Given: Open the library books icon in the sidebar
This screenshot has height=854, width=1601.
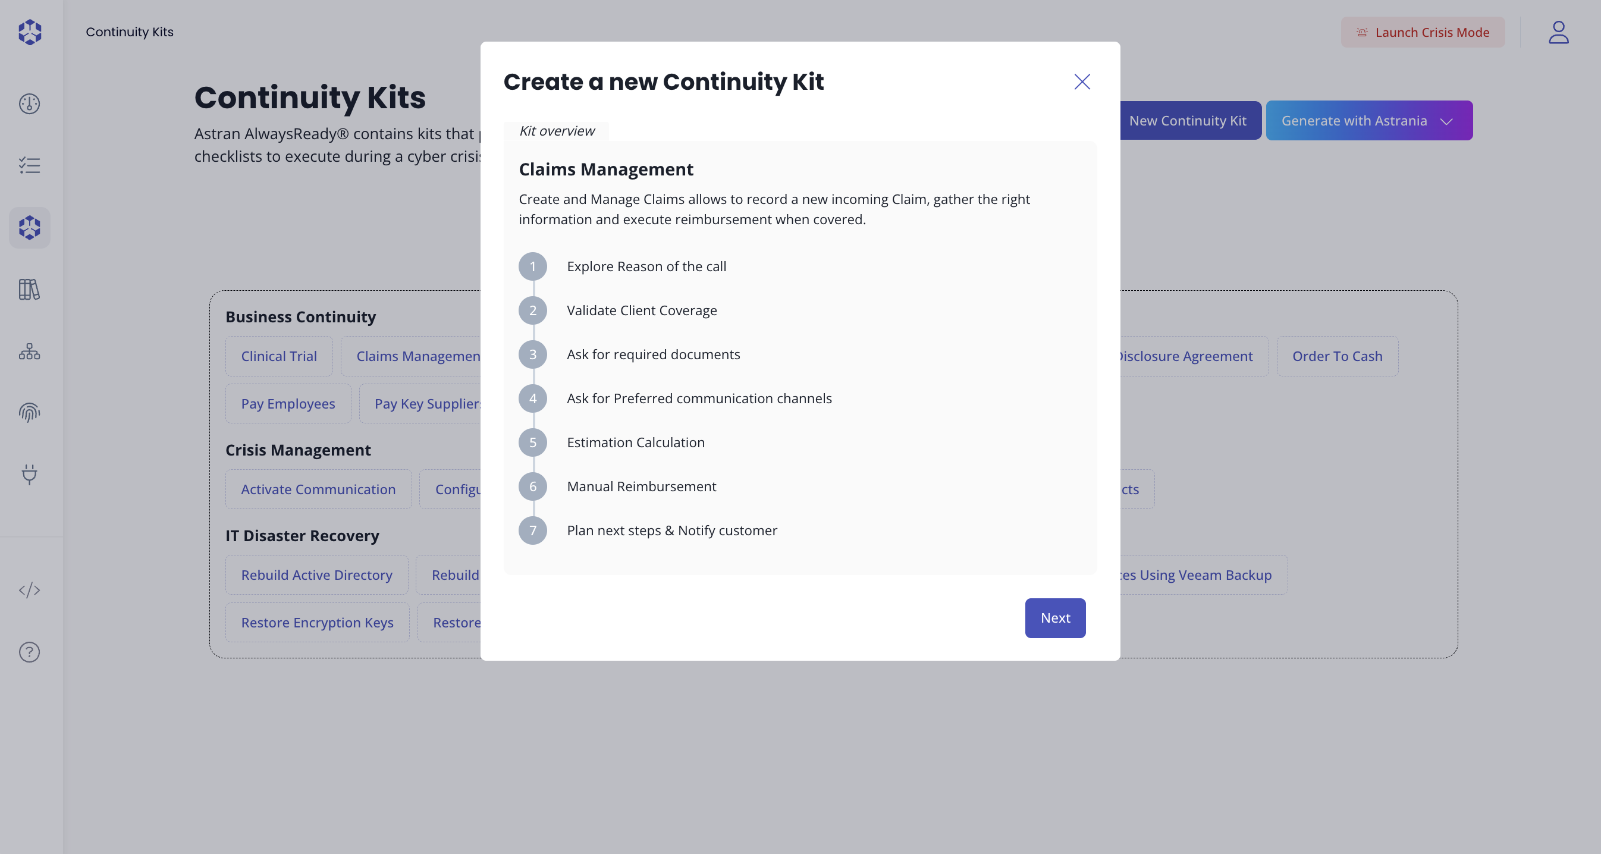Looking at the screenshot, I should (29, 289).
